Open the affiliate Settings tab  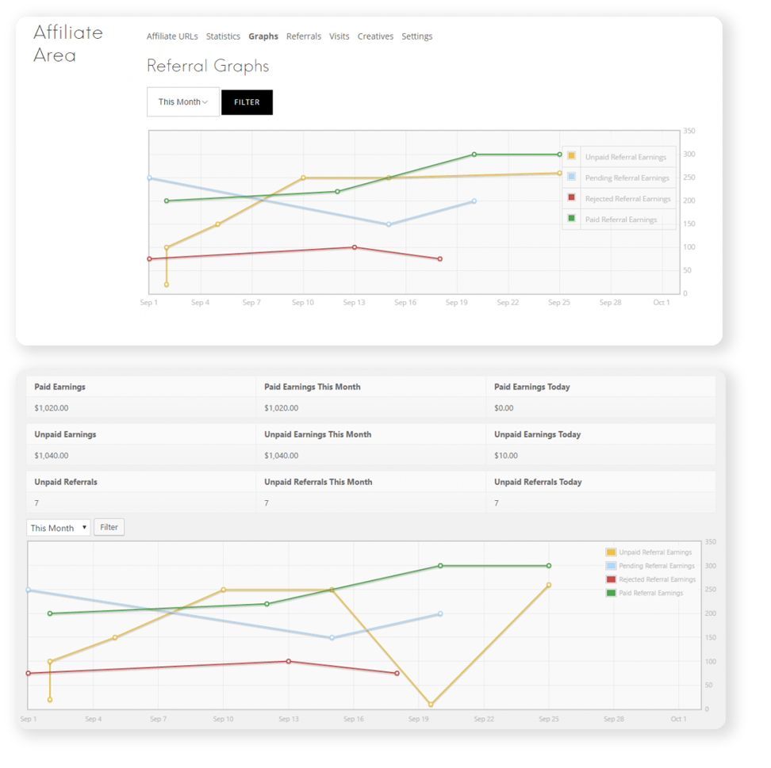416,36
